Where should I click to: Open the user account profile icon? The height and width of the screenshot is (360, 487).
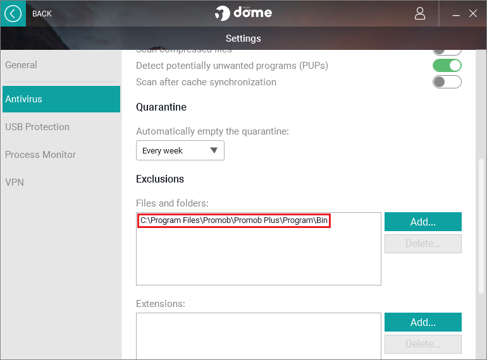[x=419, y=14]
